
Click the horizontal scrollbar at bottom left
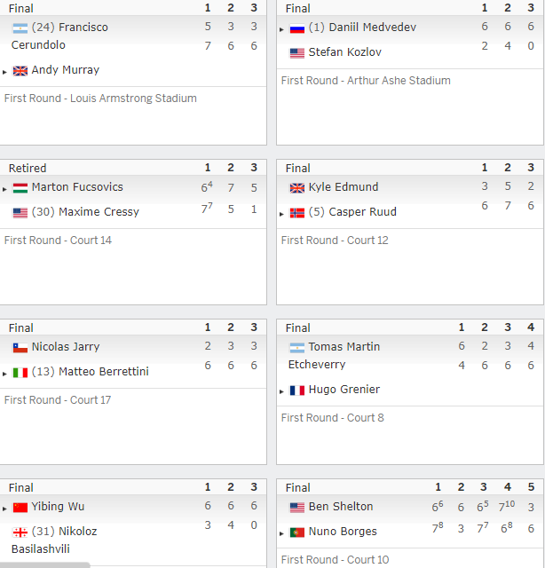[44, 565]
